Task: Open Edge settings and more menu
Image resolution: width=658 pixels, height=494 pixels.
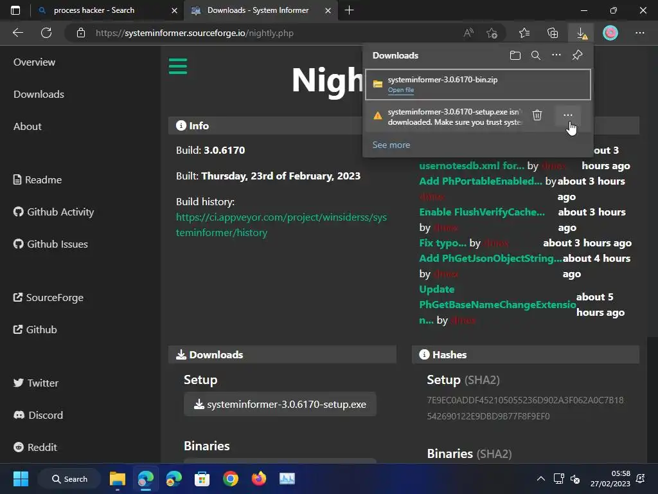Action: [639, 33]
